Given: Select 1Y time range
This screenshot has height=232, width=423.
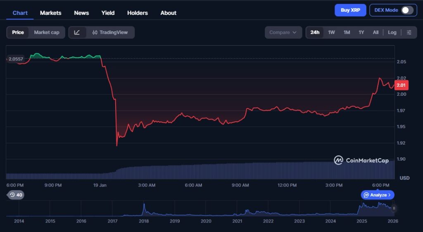Looking at the screenshot, I should [x=361, y=32].
